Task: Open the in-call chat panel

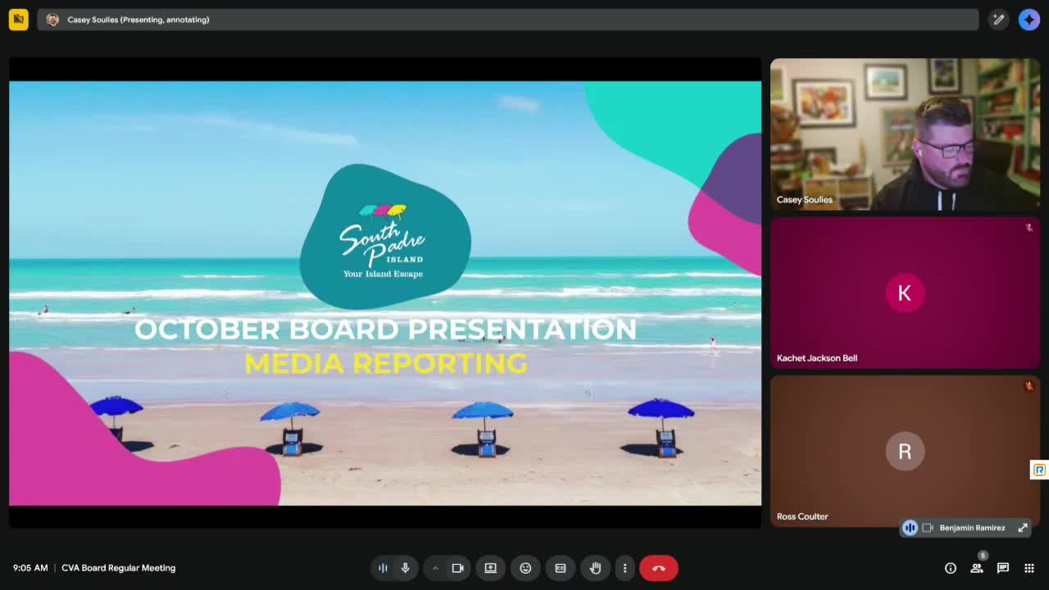Action: 1003,568
